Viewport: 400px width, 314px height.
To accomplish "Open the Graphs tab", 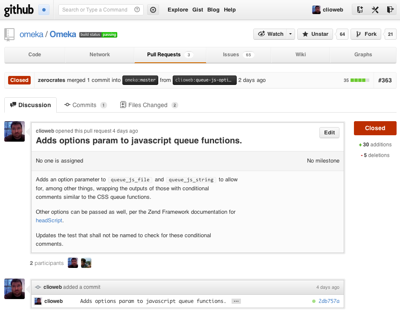I will click(x=363, y=55).
